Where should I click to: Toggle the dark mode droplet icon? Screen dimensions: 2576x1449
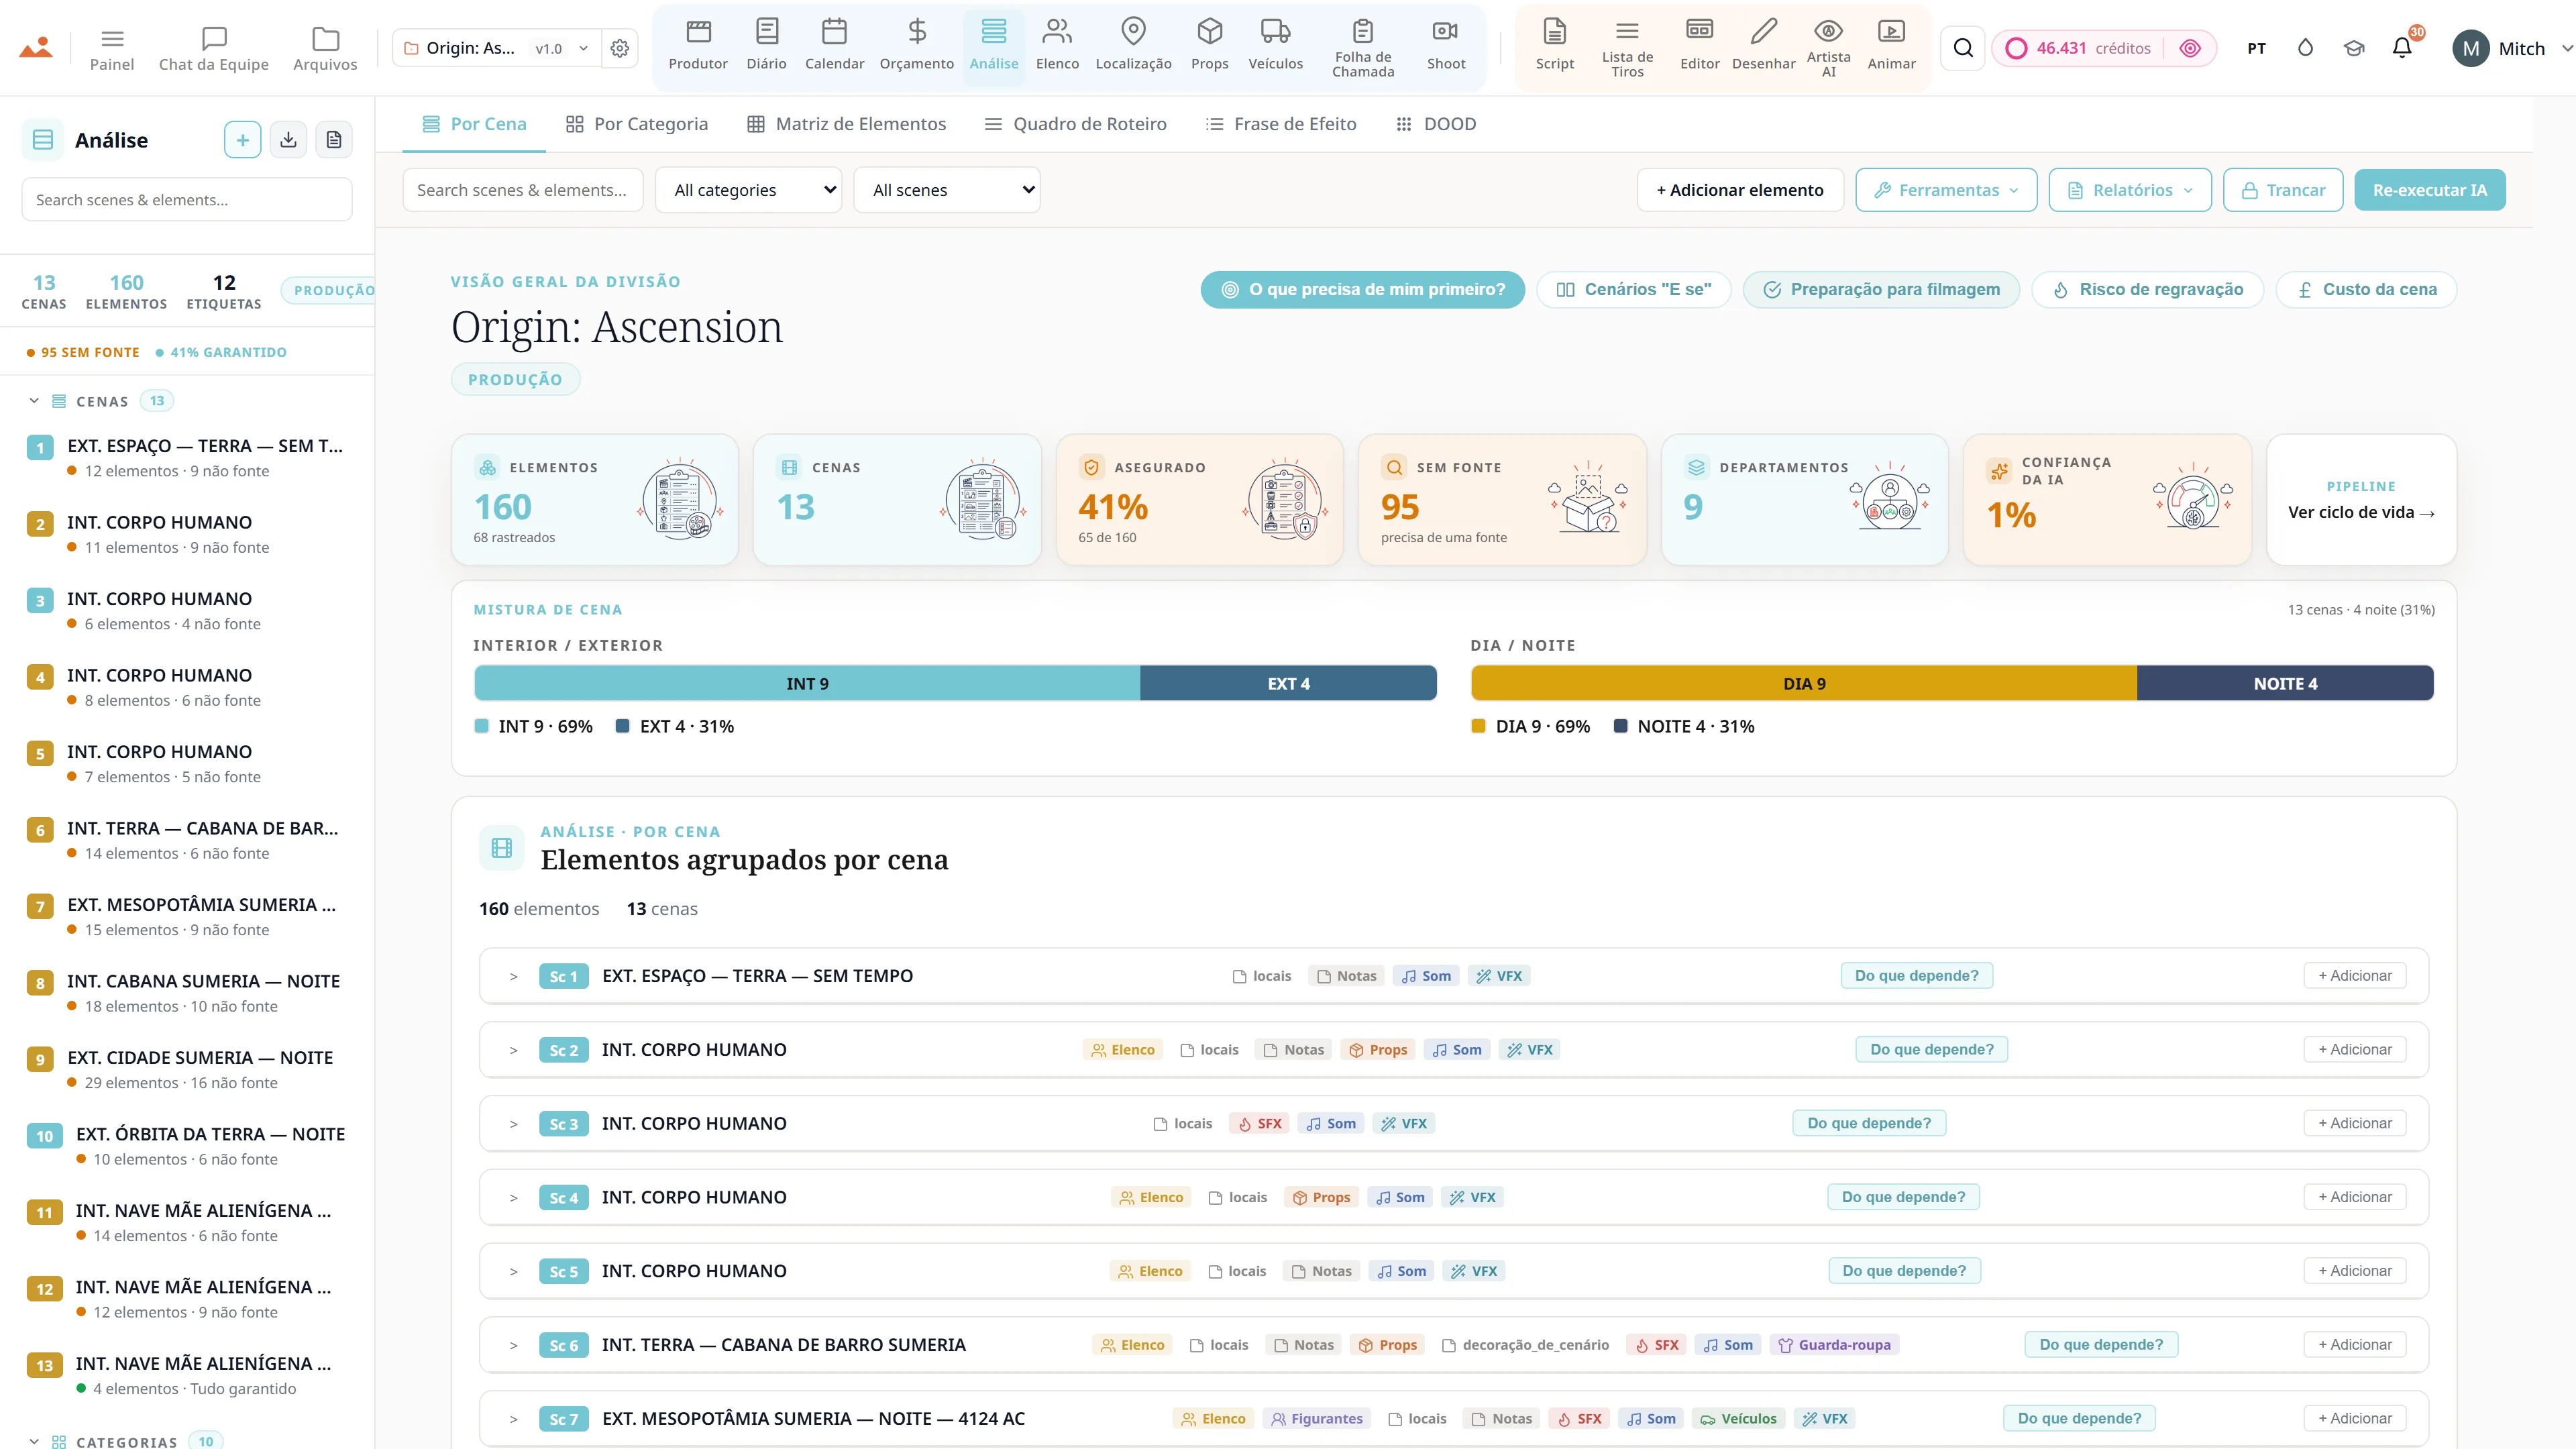coord(2305,48)
